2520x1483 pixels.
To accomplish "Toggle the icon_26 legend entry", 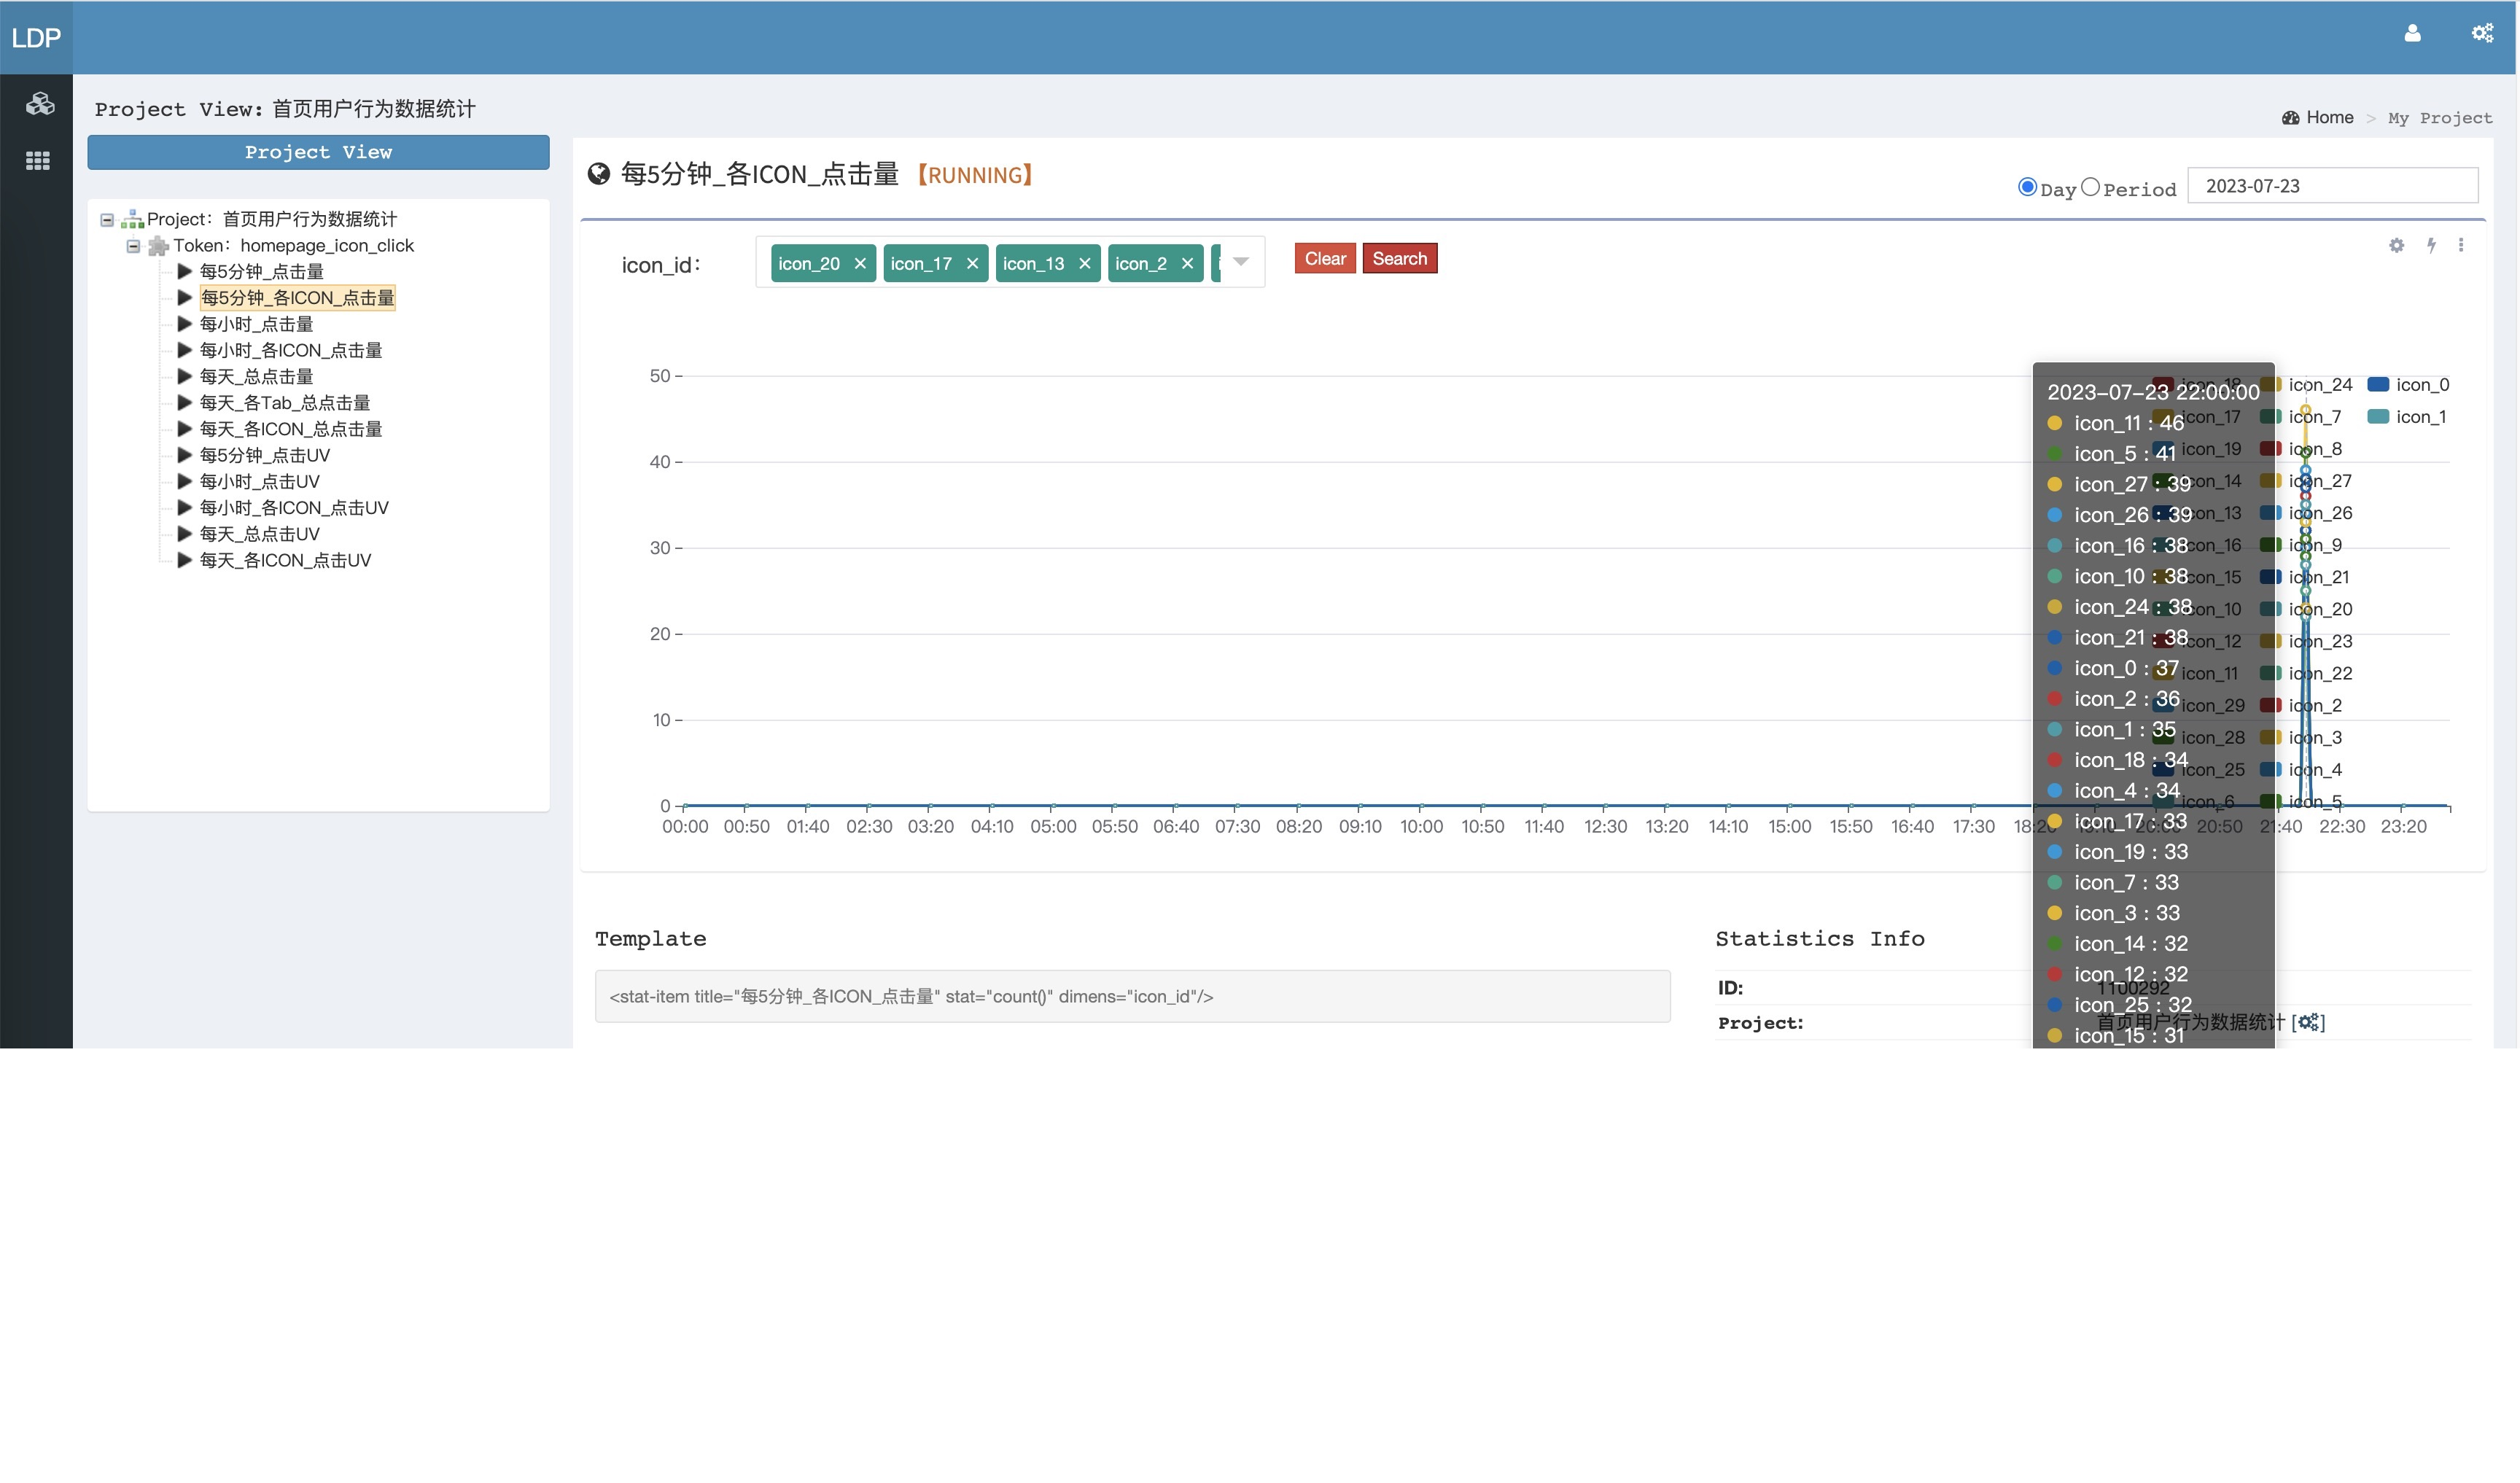I will [x=2306, y=513].
